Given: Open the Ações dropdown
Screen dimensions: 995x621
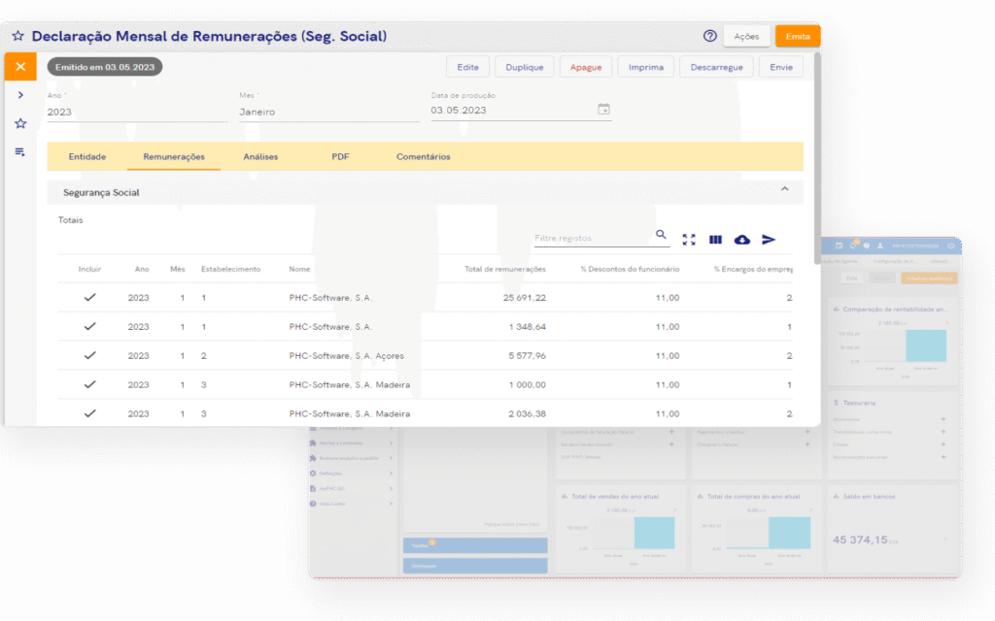Looking at the screenshot, I should tap(746, 36).
